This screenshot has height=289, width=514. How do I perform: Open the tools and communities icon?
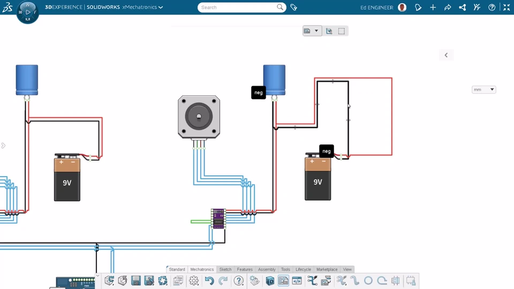click(477, 7)
